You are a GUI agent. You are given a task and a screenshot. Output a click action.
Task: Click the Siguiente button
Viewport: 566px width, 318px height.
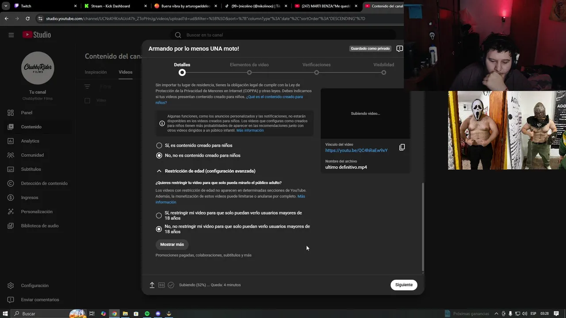(x=404, y=285)
